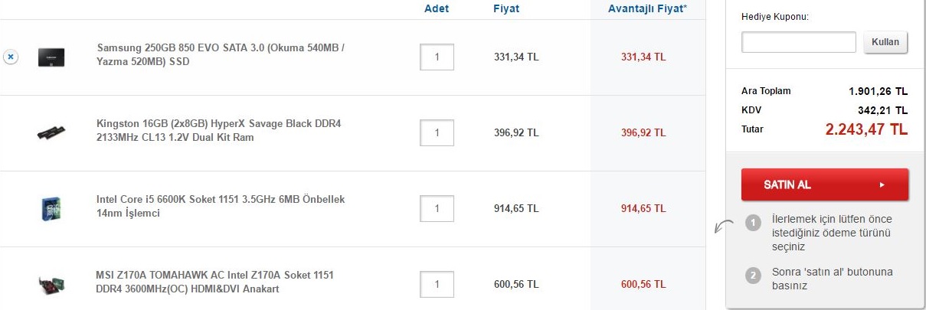The width and height of the screenshot is (926, 310).
Task: Open the Intel Core i5 6600K thumbnail
Action: (x=51, y=208)
